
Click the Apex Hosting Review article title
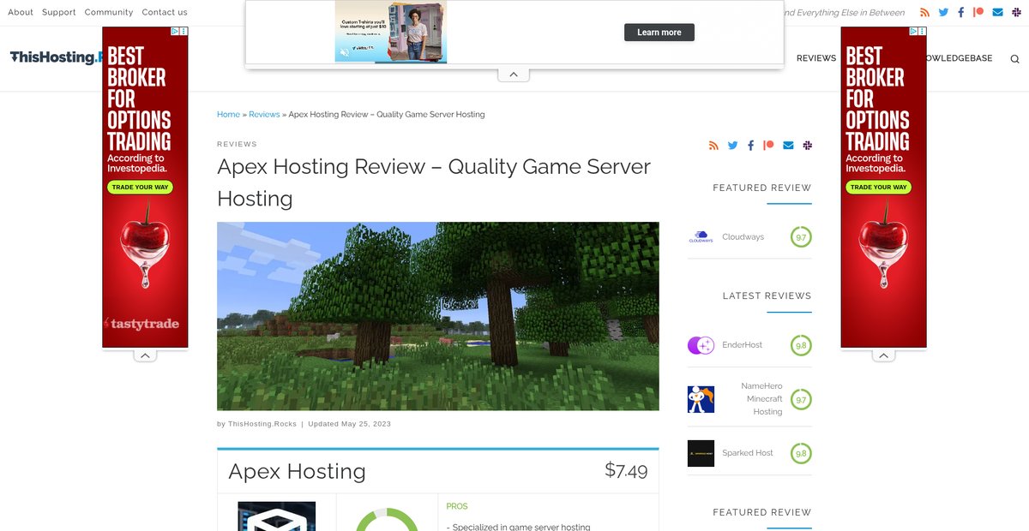(434, 182)
